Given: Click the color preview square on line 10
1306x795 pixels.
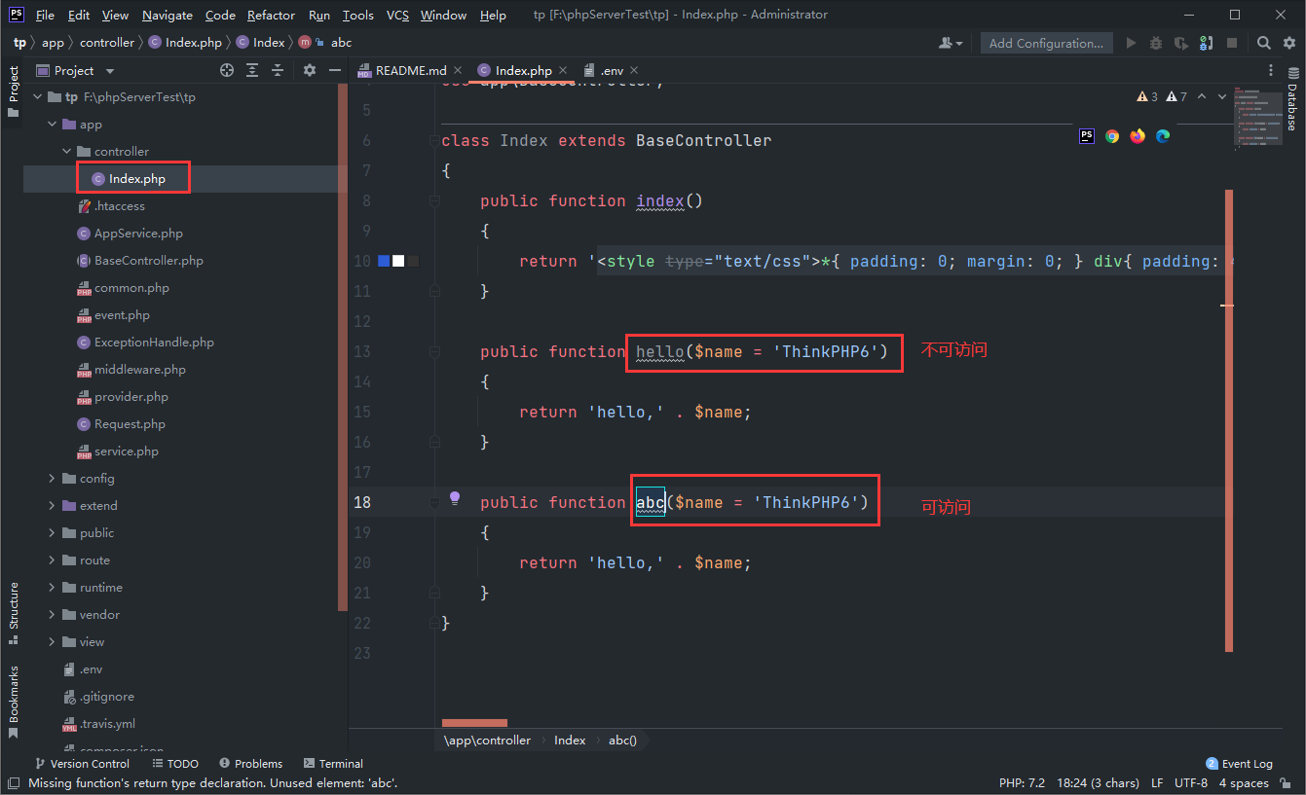Looking at the screenshot, I should tap(384, 260).
